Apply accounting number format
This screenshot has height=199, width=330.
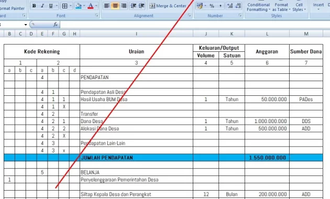click(200, 6)
